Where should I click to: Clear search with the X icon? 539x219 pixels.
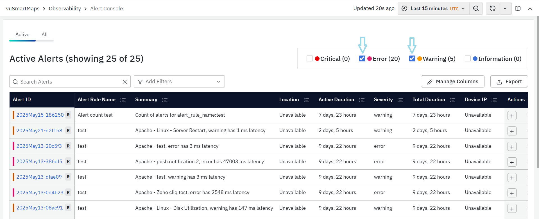(125, 82)
